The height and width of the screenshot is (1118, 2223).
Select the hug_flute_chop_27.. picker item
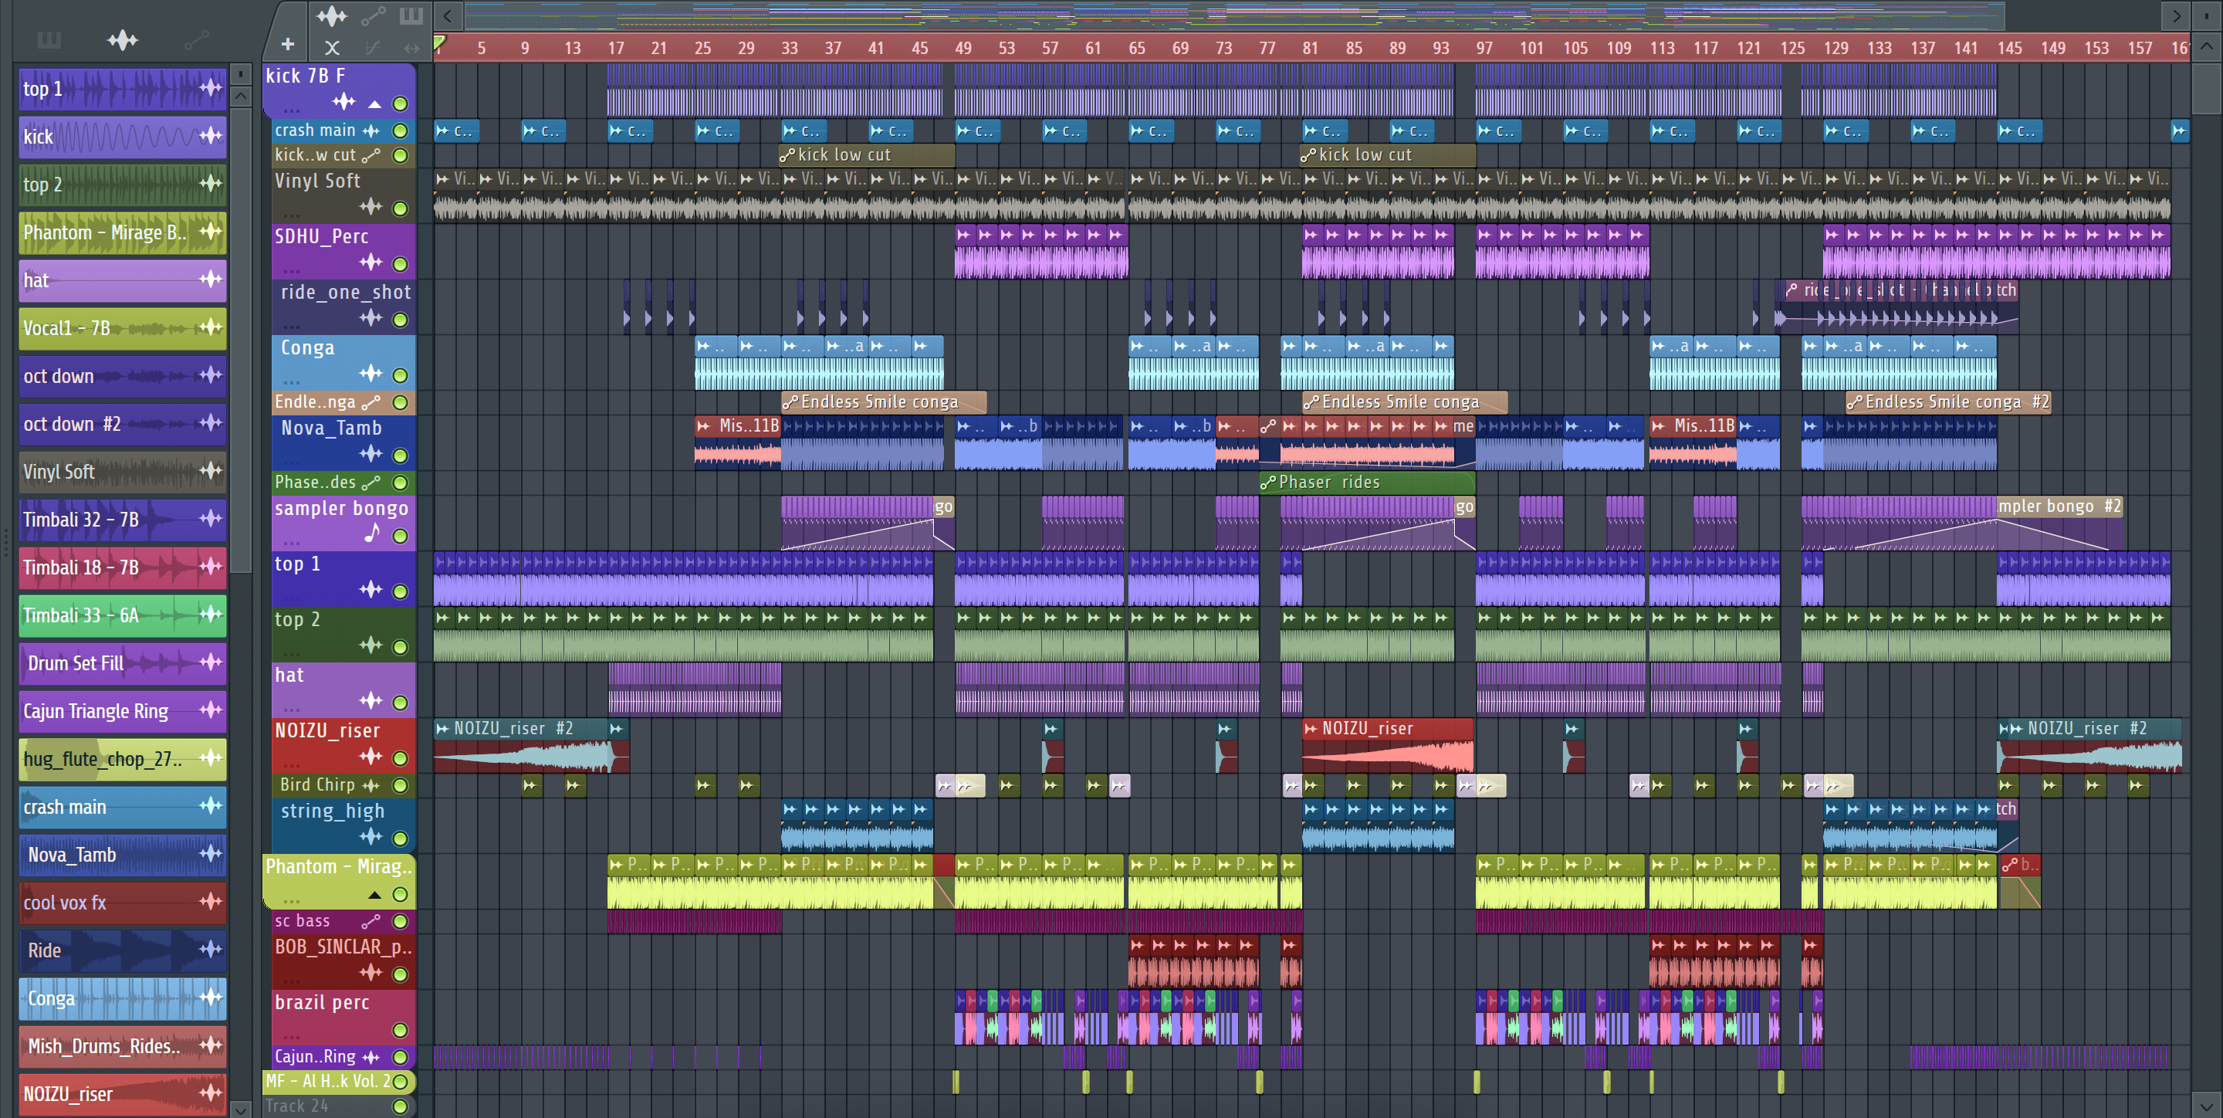[x=123, y=759]
